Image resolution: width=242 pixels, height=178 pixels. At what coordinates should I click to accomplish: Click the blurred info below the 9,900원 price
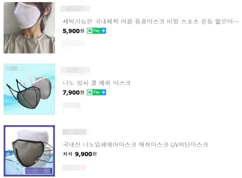[x=74, y=168]
